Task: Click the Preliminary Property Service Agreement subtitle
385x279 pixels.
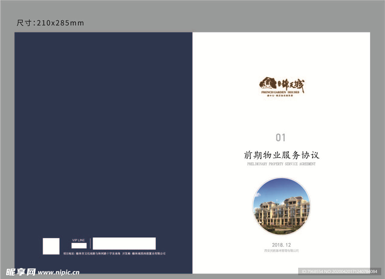Action: [x=281, y=164]
